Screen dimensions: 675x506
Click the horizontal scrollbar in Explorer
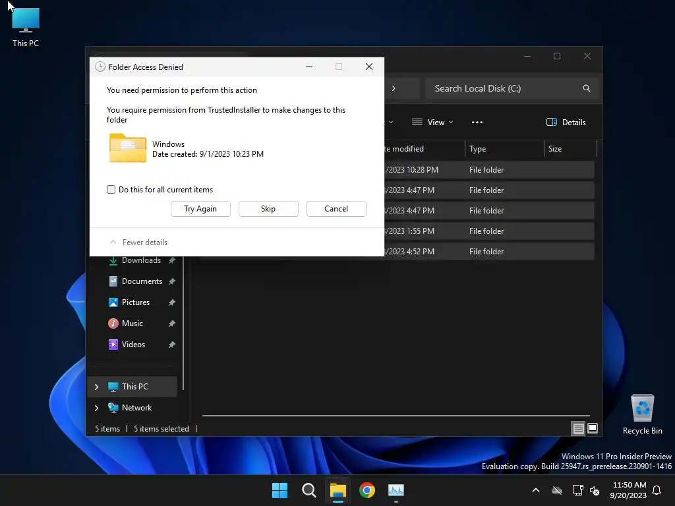[396, 416]
